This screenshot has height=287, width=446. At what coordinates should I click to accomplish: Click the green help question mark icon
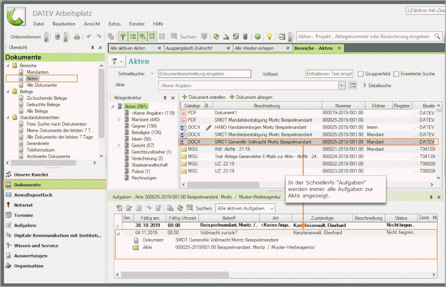[x=257, y=37]
